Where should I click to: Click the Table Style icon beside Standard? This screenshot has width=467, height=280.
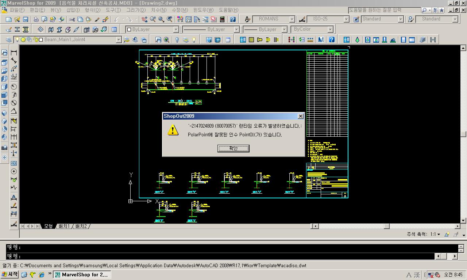point(356,19)
